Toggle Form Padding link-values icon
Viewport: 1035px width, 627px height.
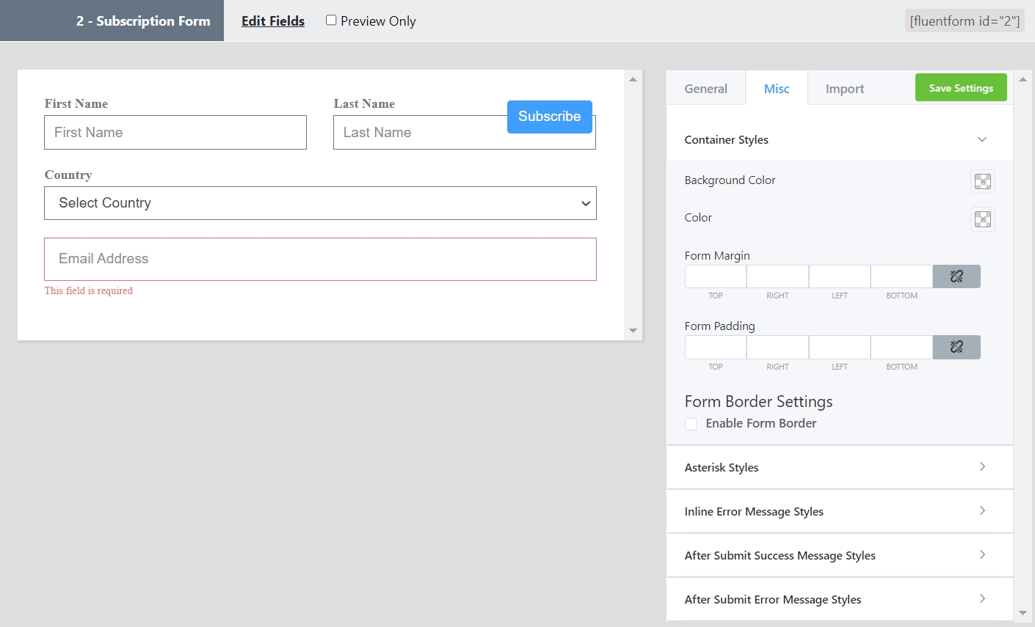pyautogui.click(x=956, y=347)
